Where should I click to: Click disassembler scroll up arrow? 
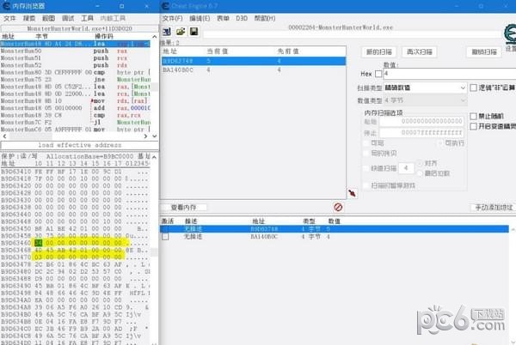[x=154, y=36]
